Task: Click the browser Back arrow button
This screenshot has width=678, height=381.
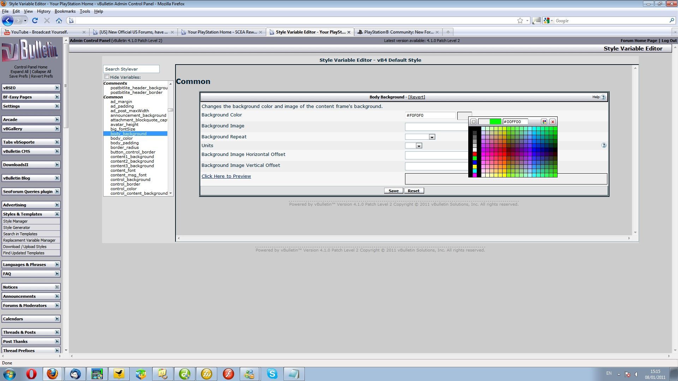Action: tap(8, 20)
